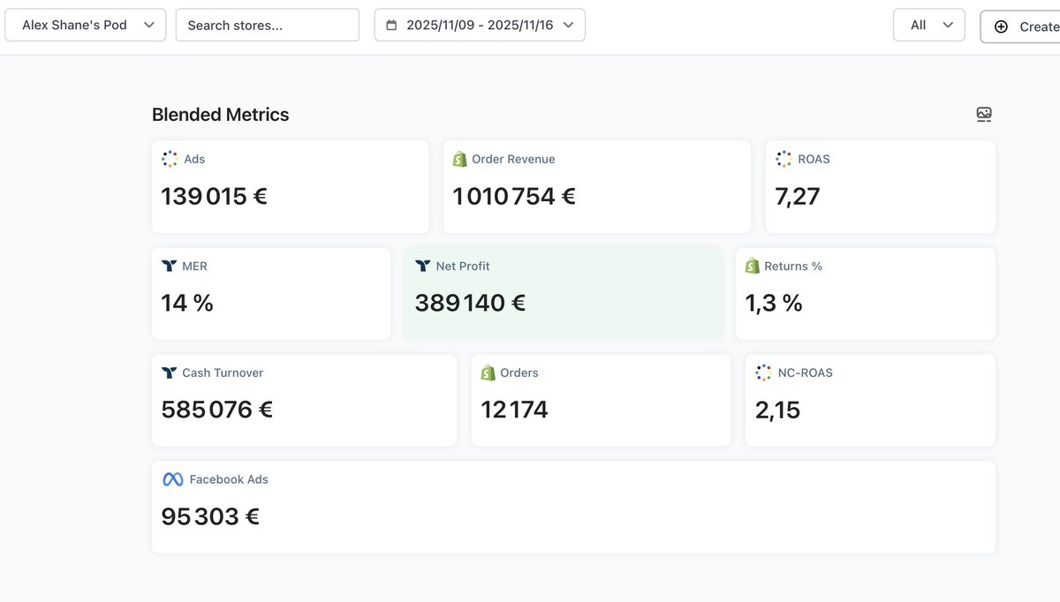Screen dimensions: 1060x602
Task: Click the Facebook Ads value 95 303 €
Action: click(210, 516)
